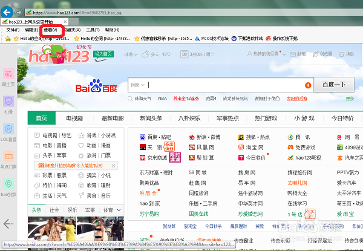
Task: Open the 工具(T) menu
Action: (93, 30)
